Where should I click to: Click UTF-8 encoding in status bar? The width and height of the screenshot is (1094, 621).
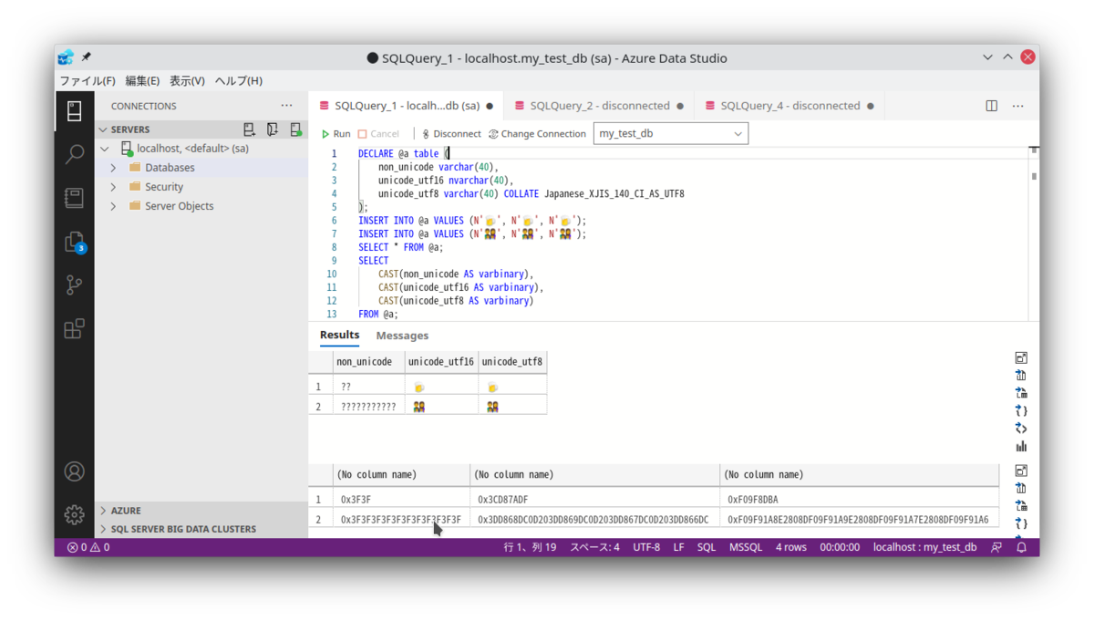coord(646,547)
